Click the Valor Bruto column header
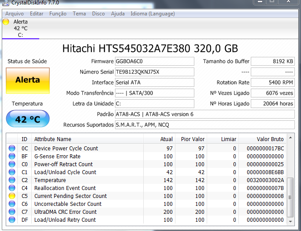The width and height of the screenshot is (301, 231). [262, 139]
